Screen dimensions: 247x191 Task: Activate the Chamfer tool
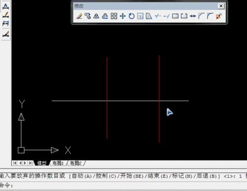[x=202, y=16]
